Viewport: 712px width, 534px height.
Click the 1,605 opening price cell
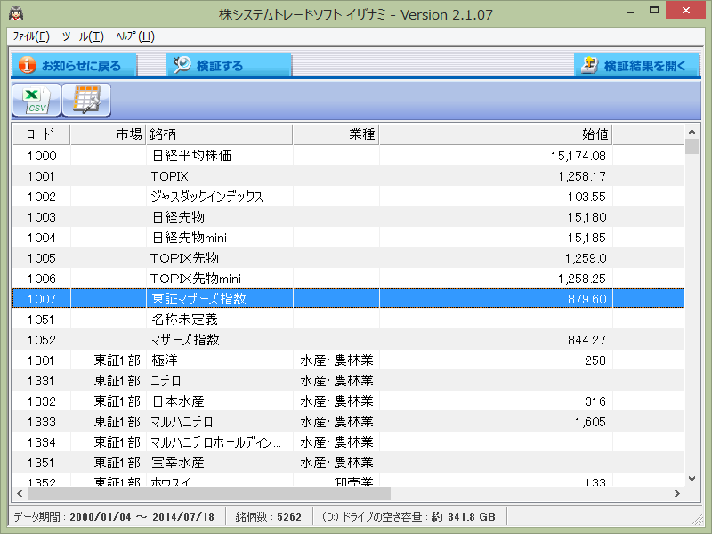pos(496,421)
